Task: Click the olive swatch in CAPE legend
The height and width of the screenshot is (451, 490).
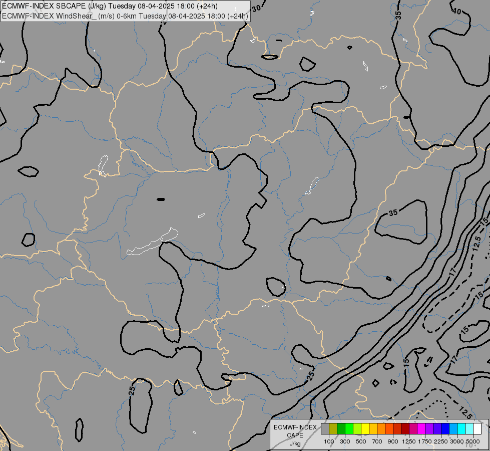Action: click(x=333, y=429)
